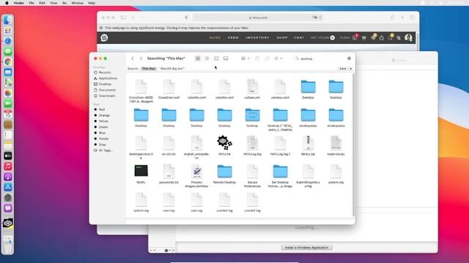The width and height of the screenshot is (469, 263).
Task: Select the en-US.dic file
Action: coord(169,145)
